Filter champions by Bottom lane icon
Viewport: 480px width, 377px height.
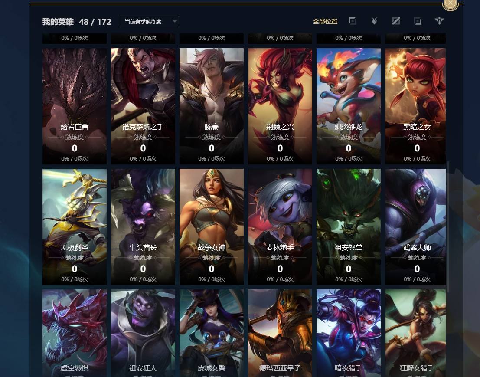click(418, 21)
